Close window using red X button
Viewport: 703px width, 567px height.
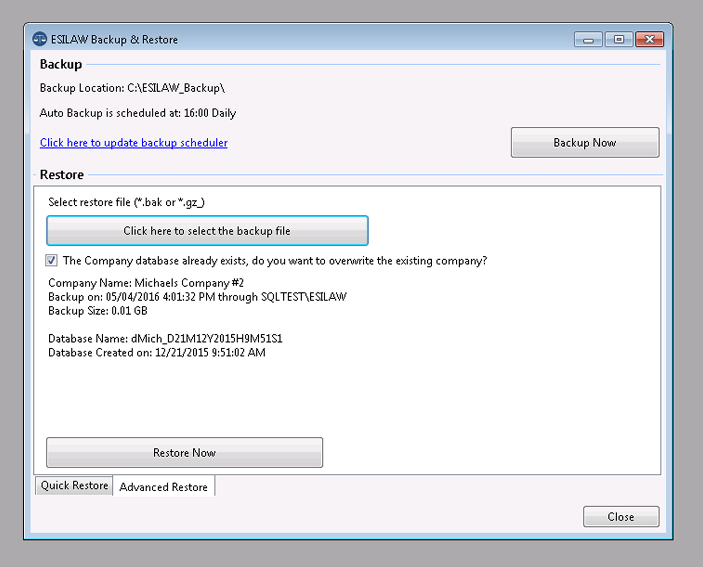coord(650,40)
